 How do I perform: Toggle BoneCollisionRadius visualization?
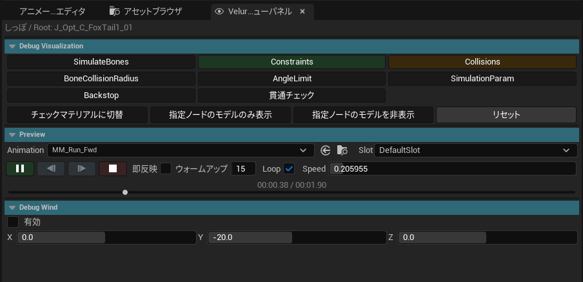pos(101,79)
